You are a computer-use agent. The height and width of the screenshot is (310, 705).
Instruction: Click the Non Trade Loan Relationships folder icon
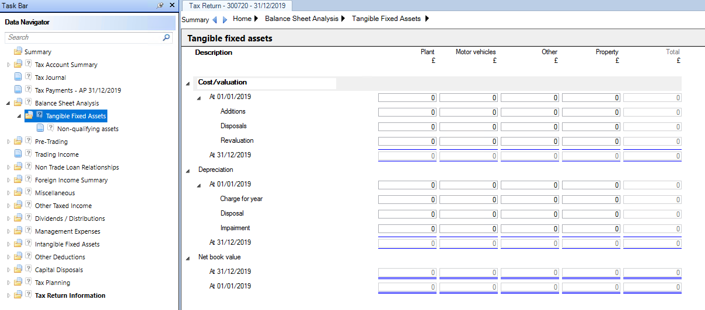18,167
